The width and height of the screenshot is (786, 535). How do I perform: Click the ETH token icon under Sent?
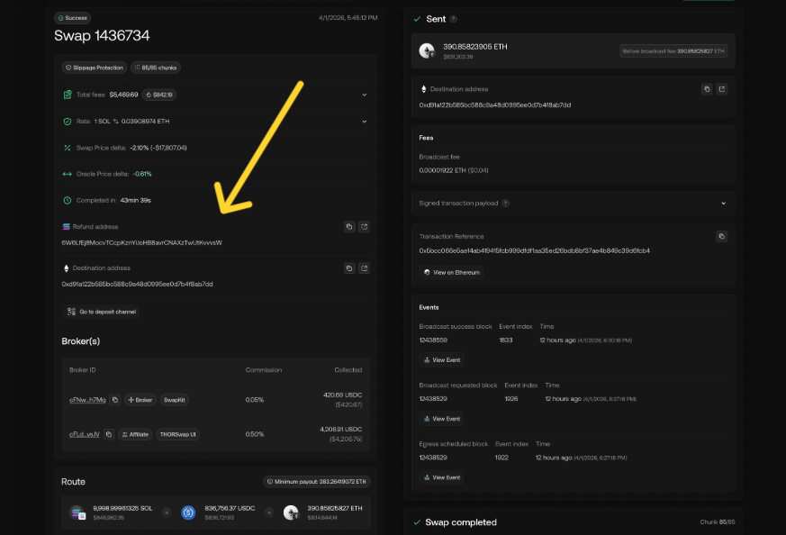[426, 50]
